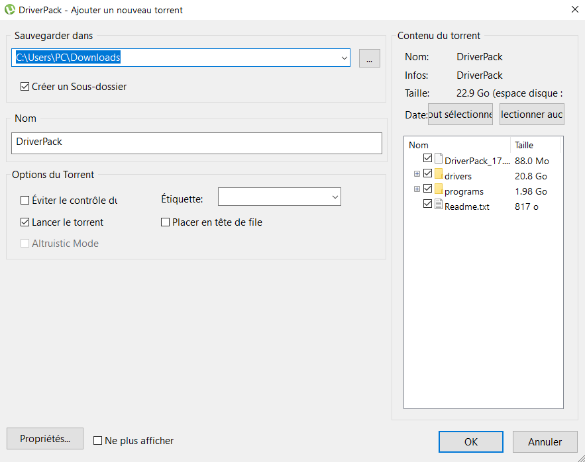Viewport: 585px width, 462px height.
Task: Select the programs folder name
Action: pos(464,192)
